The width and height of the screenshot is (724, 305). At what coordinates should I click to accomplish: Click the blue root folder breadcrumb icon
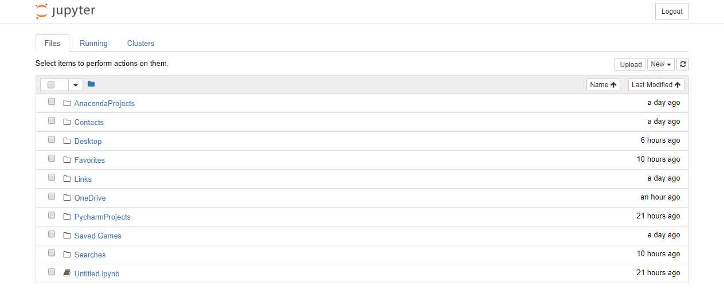[91, 84]
